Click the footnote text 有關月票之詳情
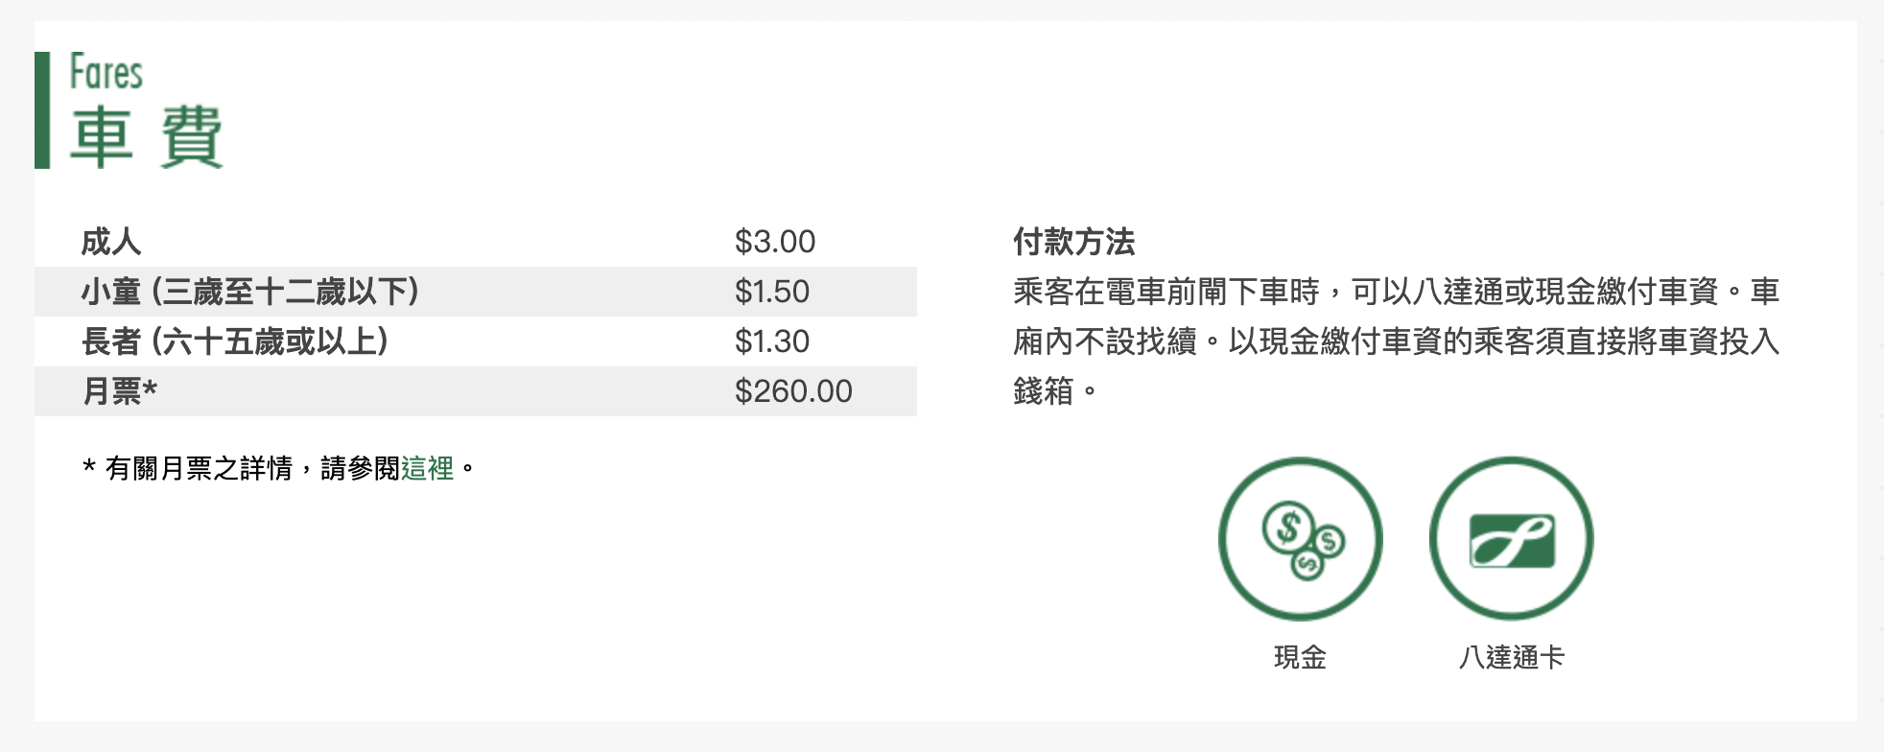 click(x=199, y=468)
